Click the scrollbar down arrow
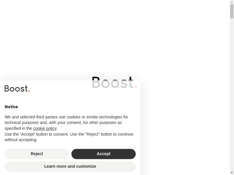Screen dimensions: 234x175 [x=232, y=173]
